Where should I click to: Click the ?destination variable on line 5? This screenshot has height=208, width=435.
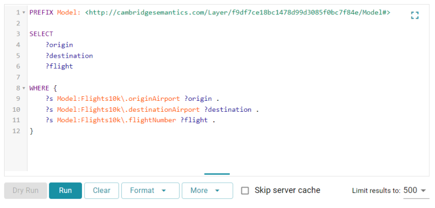(69, 55)
